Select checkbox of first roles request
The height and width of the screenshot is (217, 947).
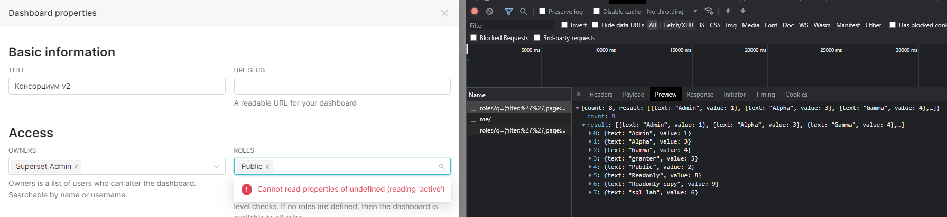point(473,108)
